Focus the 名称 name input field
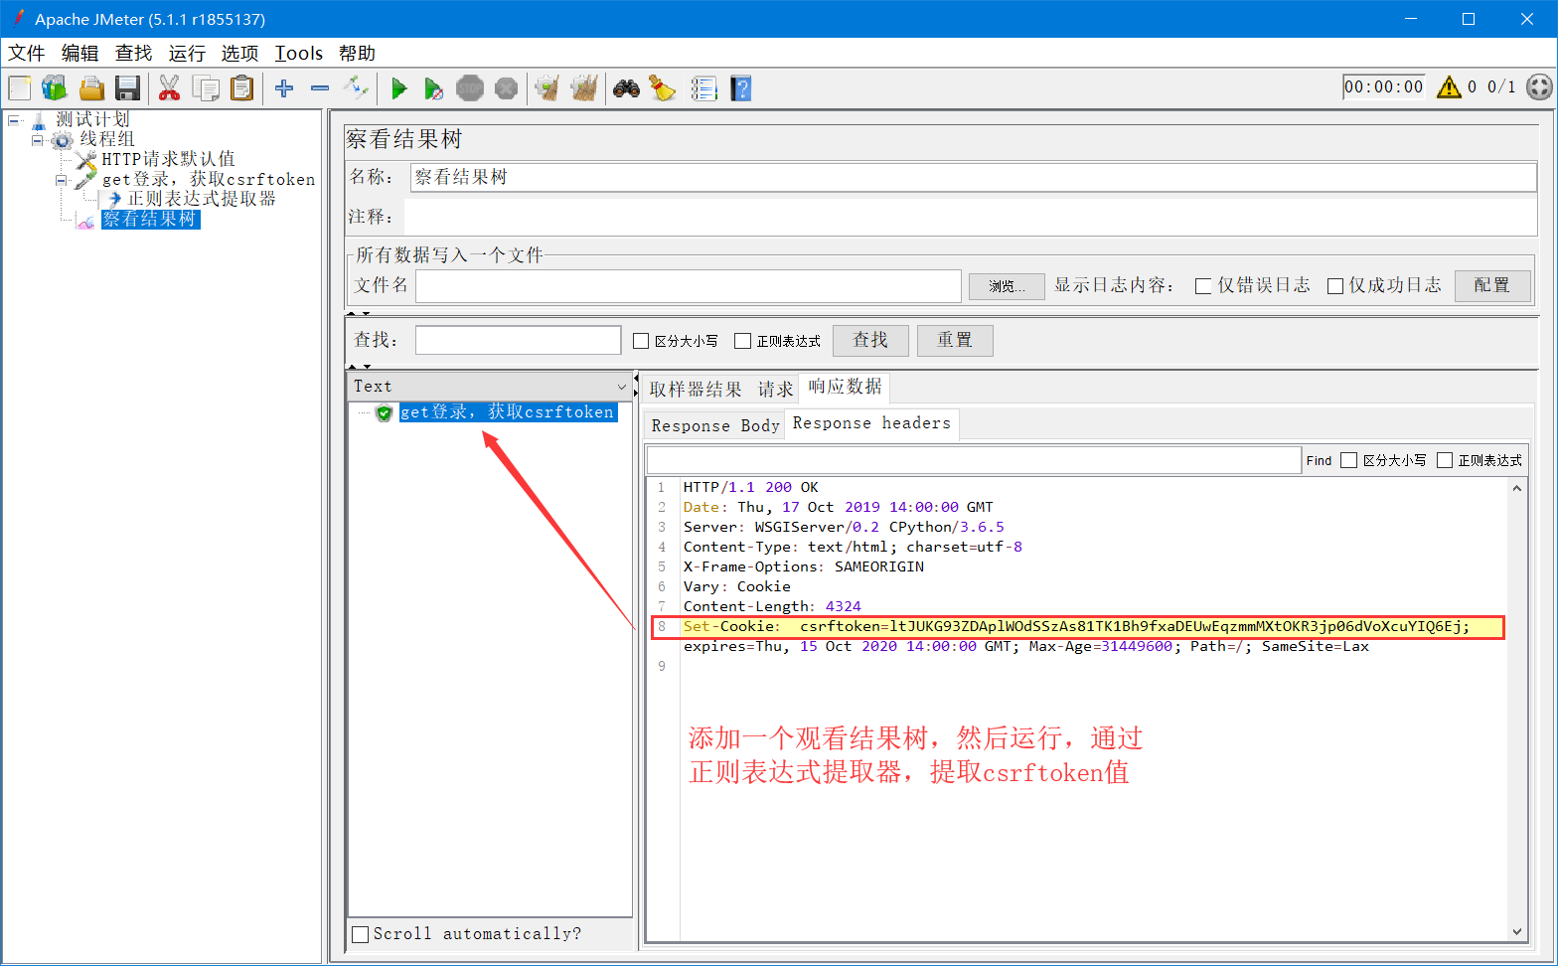This screenshot has width=1558, height=966. click(x=974, y=177)
